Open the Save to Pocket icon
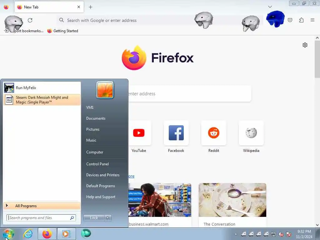This screenshot has height=240, width=320. click(x=290, y=20)
